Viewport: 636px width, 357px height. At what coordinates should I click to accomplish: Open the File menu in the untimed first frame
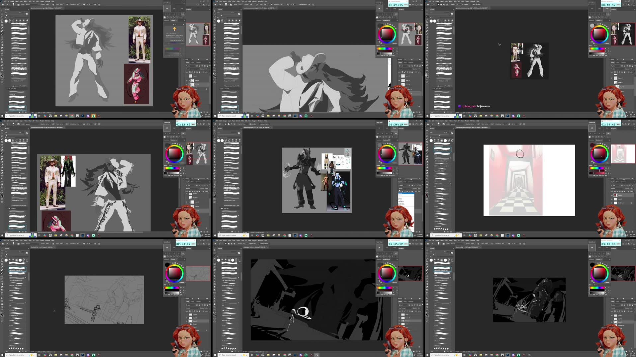[4, 1]
